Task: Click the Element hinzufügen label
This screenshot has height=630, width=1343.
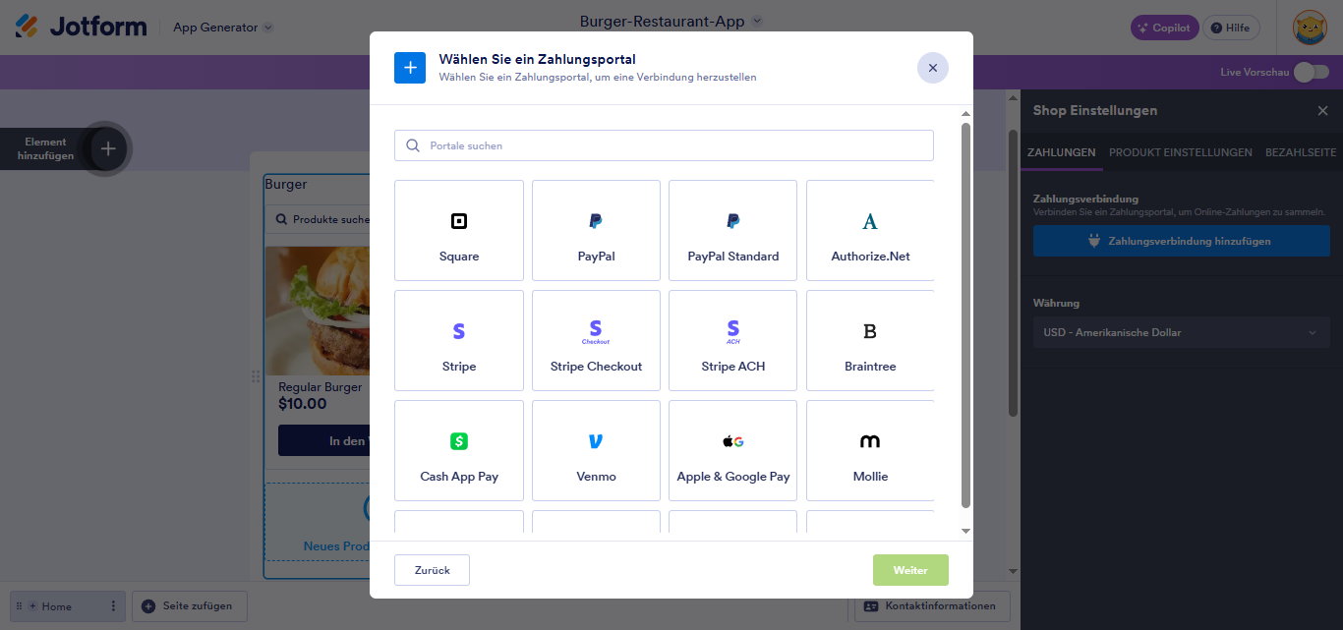Action: (45, 148)
